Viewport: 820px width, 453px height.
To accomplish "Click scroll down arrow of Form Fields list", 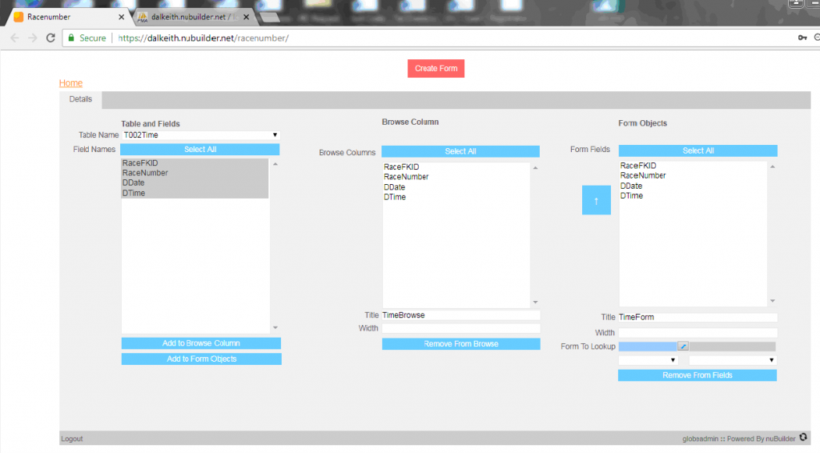I will 773,300.
